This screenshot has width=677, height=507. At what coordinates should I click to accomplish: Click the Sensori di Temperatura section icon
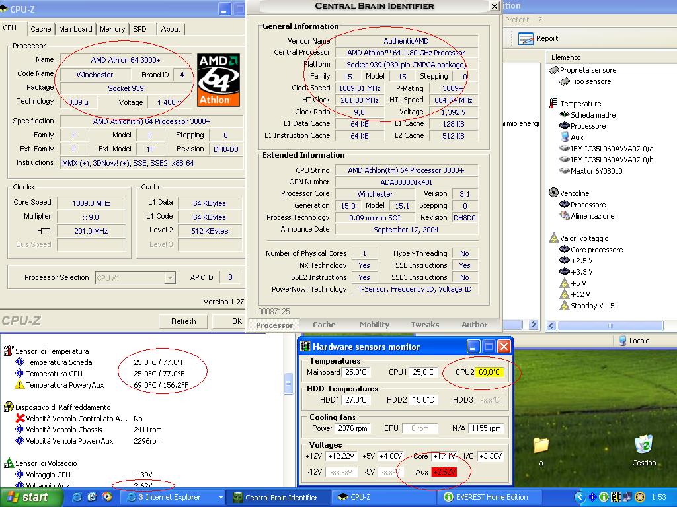tap(9, 350)
